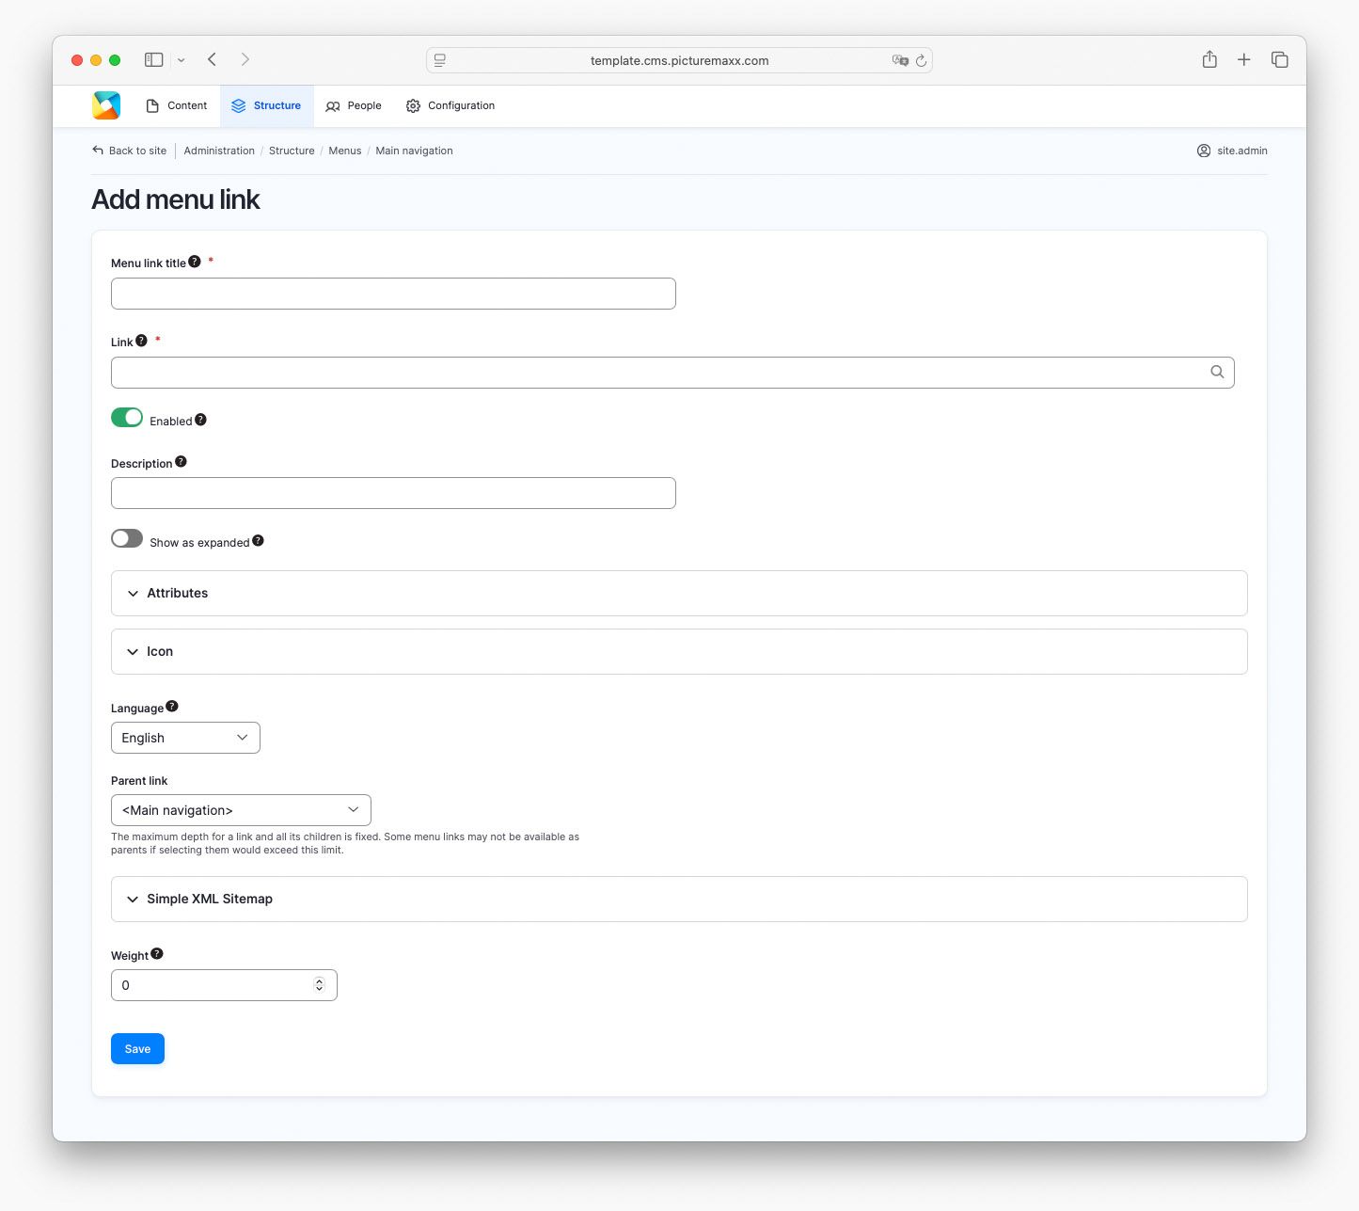
Task: Click the CMS logo in the toolbar
Action: (x=105, y=105)
